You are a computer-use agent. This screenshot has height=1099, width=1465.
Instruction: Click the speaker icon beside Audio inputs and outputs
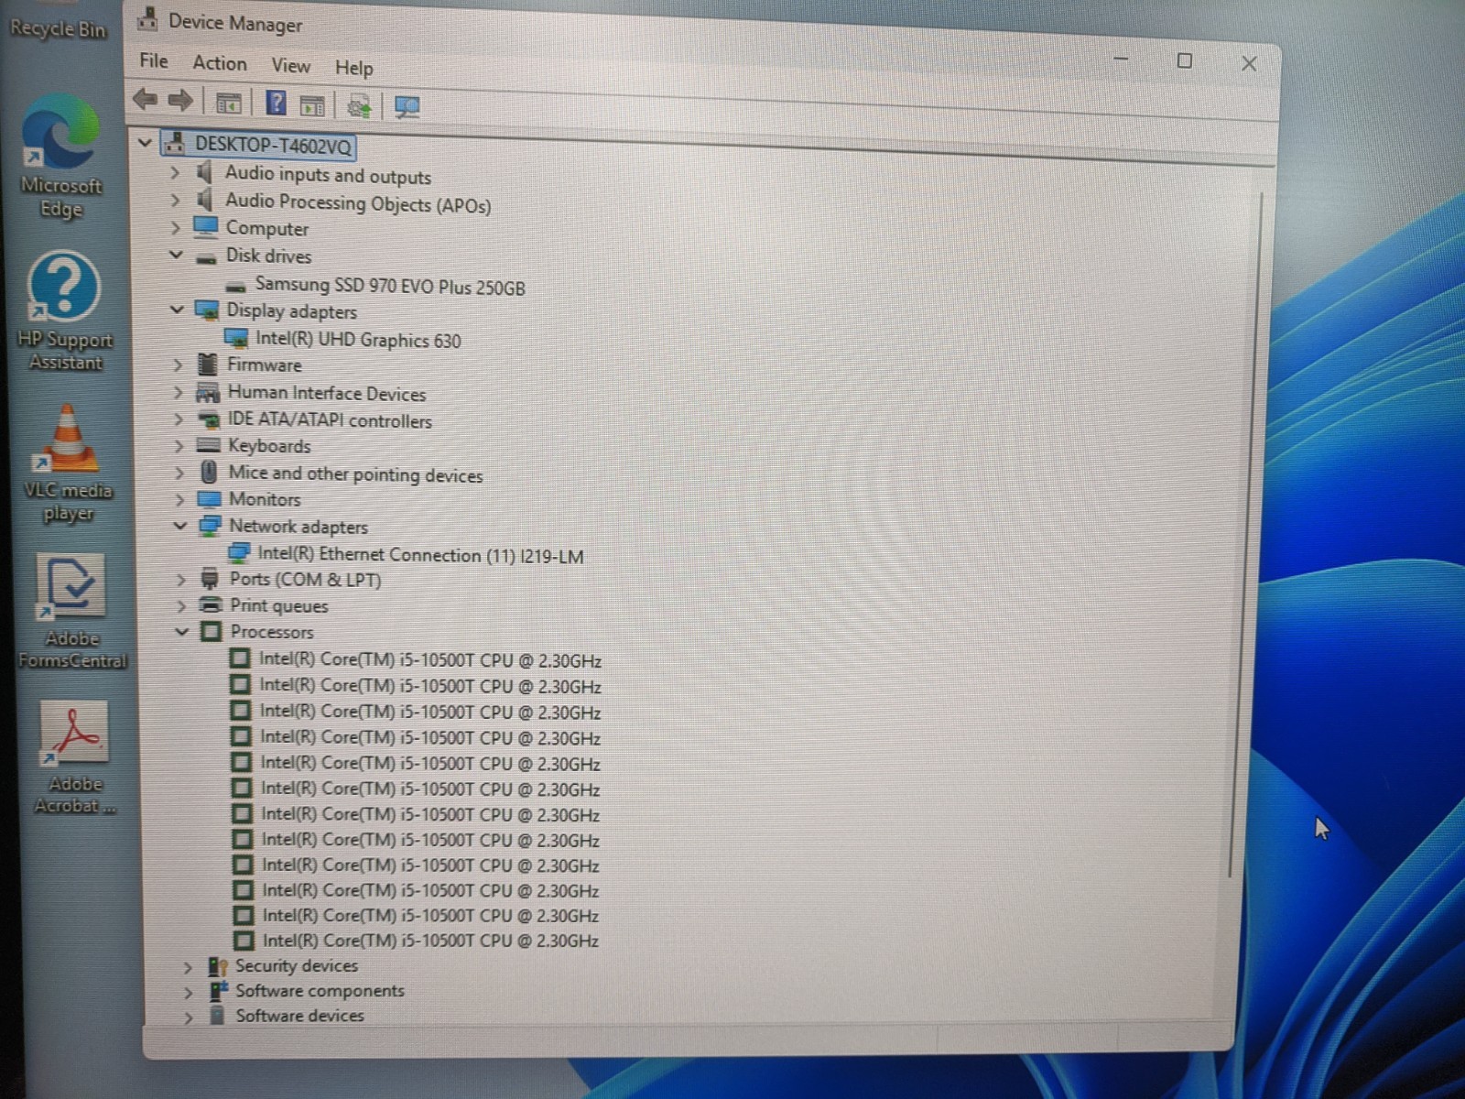pos(206,172)
